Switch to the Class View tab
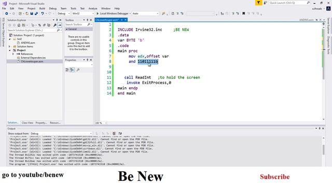This screenshot has height=187, width=332. coord(27,123)
